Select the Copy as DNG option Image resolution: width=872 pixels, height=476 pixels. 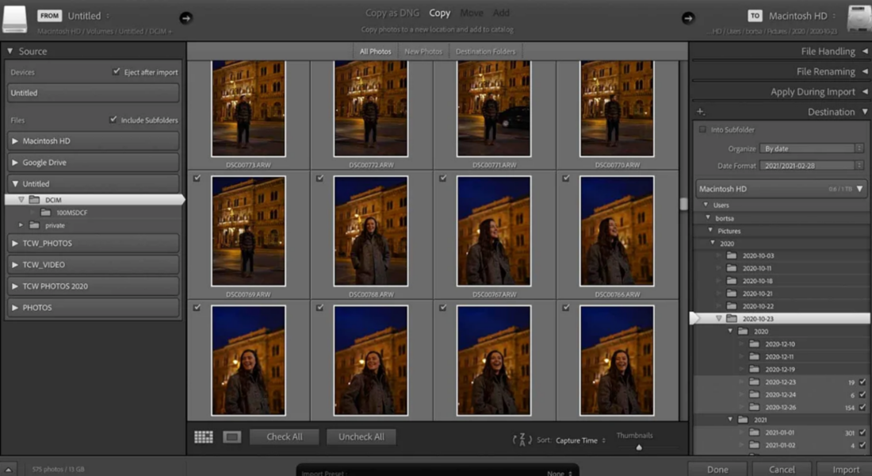pos(392,13)
